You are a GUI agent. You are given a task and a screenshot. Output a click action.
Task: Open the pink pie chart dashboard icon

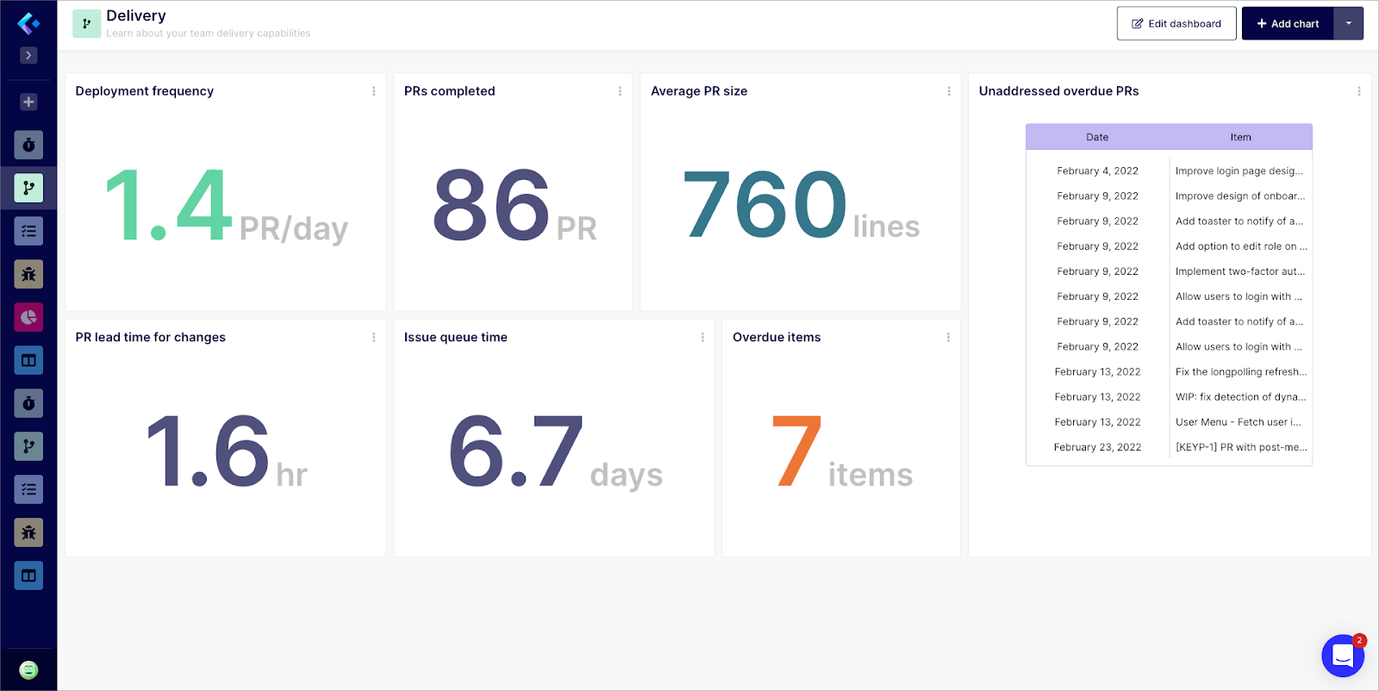coord(28,317)
